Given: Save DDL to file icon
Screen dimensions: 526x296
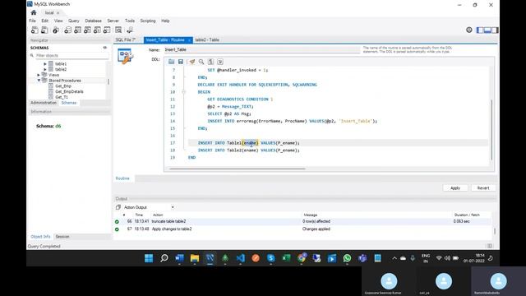Looking at the screenshot, I should tap(181, 62).
